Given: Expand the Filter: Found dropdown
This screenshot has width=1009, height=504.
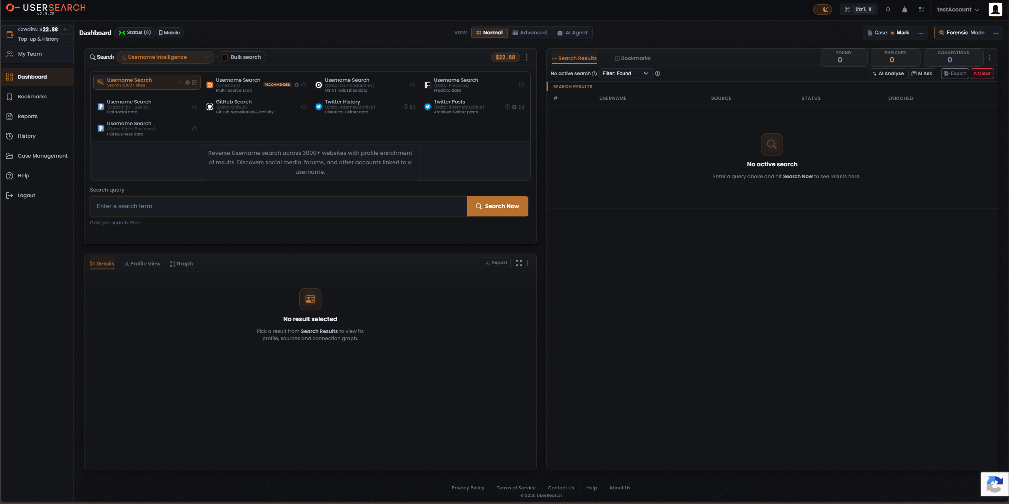Looking at the screenshot, I should [x=626, y=73].
